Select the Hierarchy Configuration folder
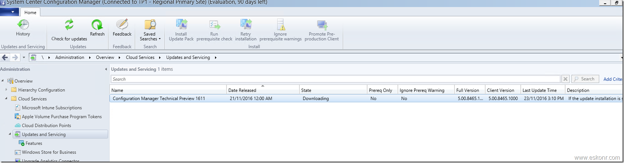Screen dimensions: 624x163 coord(41,90)
